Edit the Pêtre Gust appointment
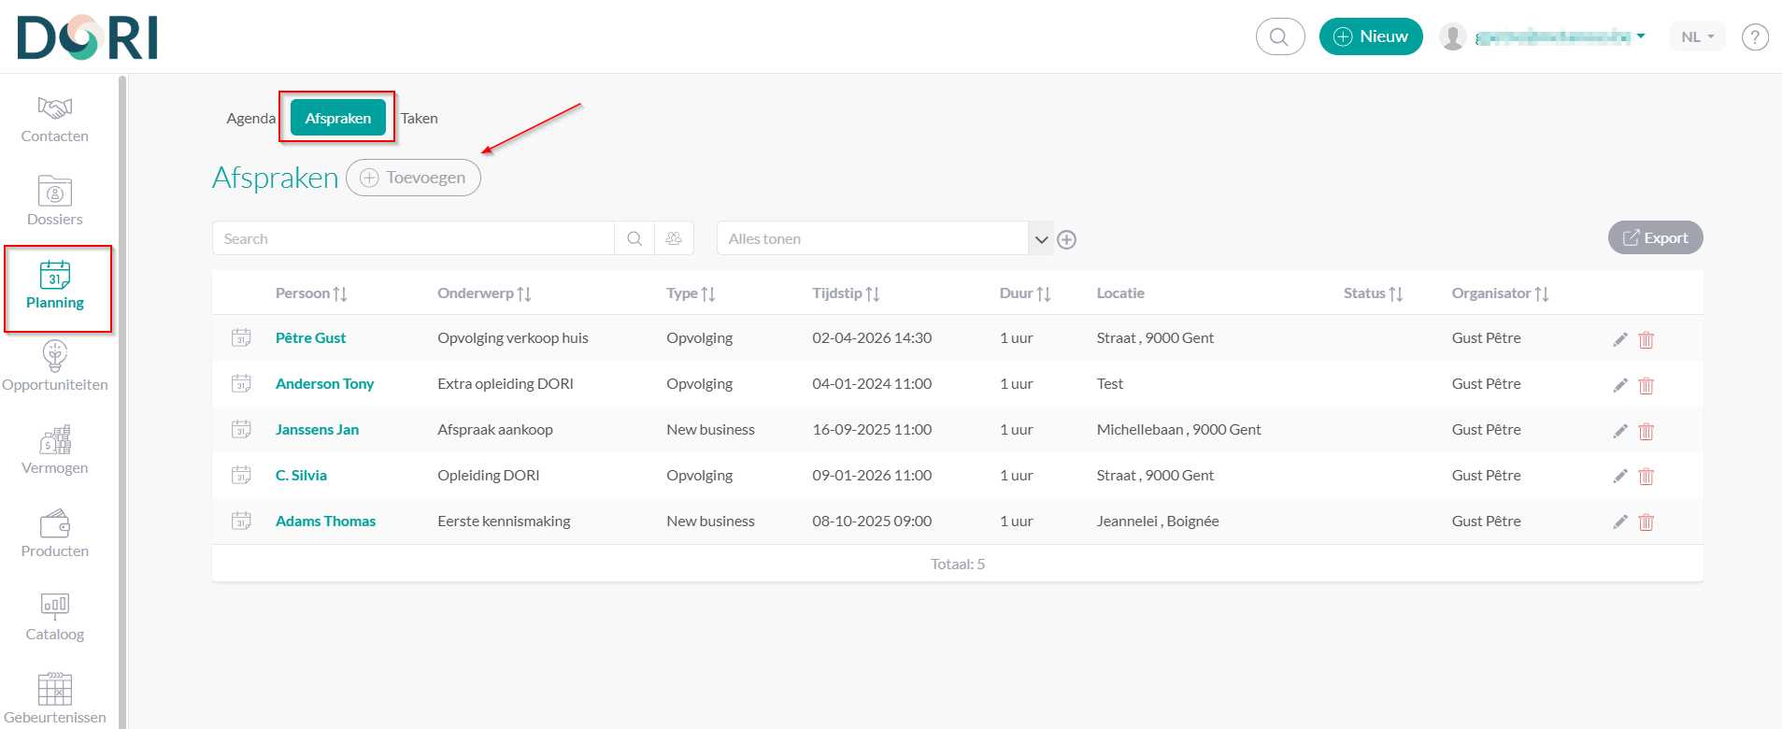The width and height of the screenshot is (1782, 729). point(1620,339)
